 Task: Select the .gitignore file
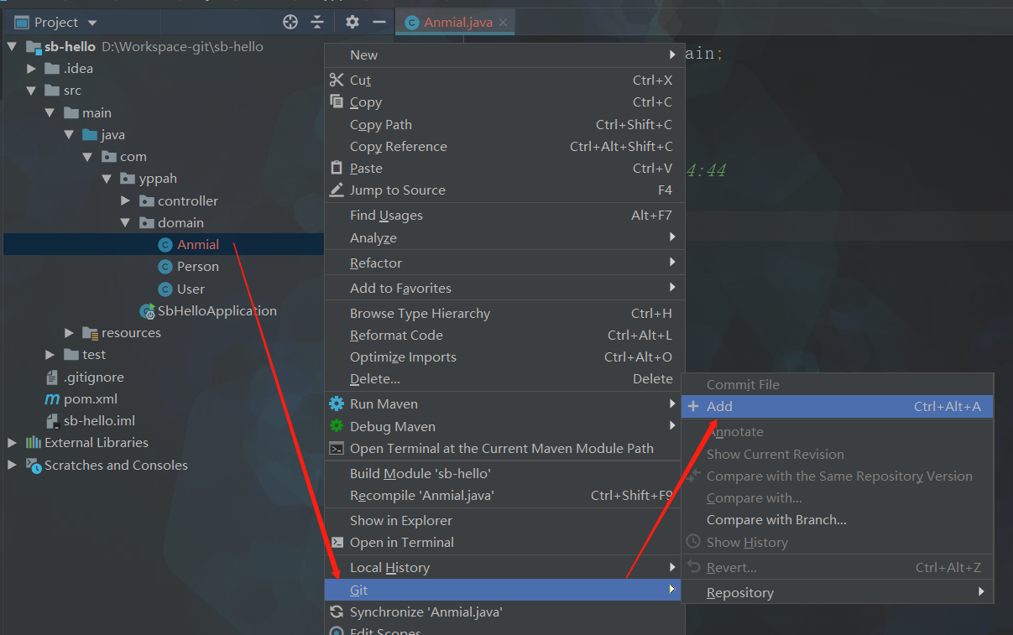(94, 377)
